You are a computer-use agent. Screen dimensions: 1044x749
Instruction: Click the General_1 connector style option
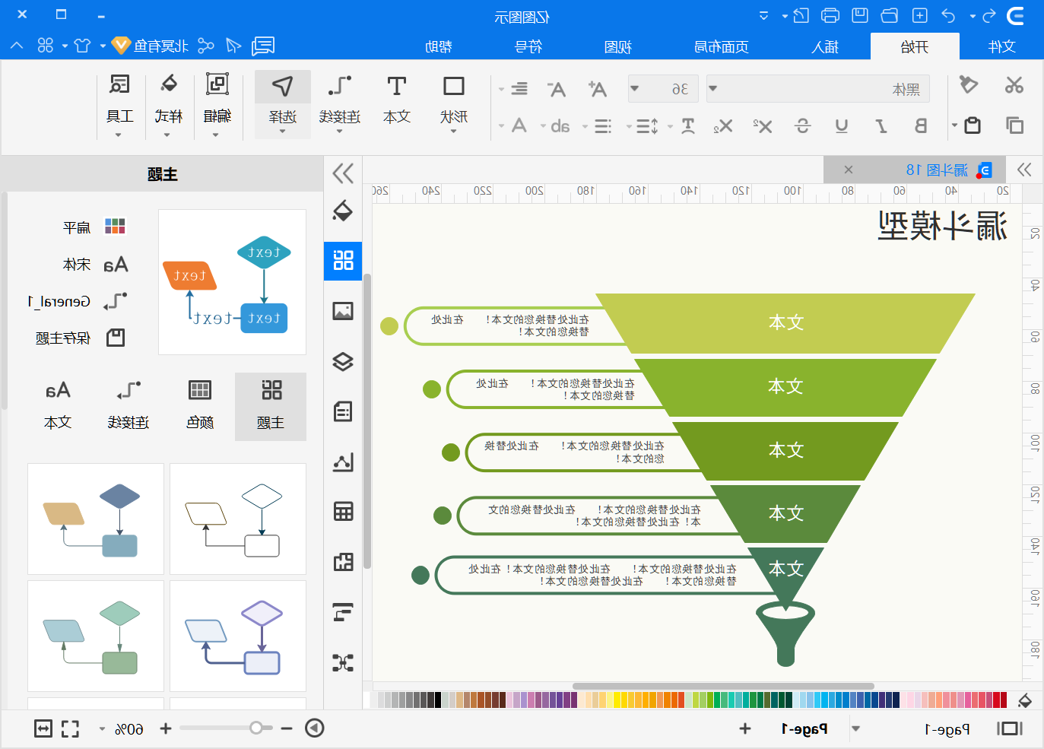78,301
